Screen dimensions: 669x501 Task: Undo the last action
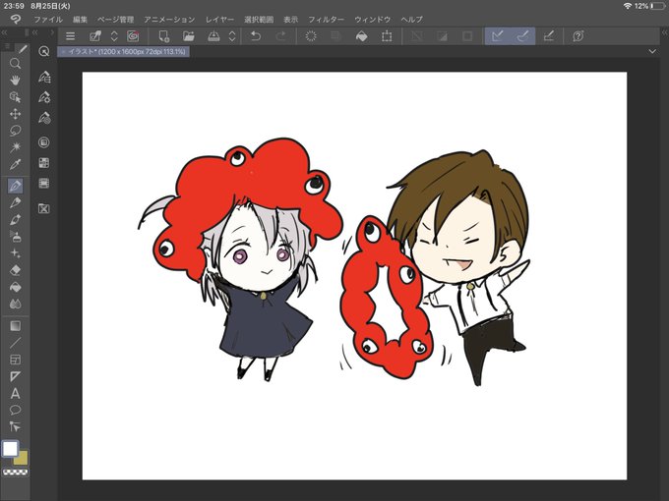click(x=256, y=36)
